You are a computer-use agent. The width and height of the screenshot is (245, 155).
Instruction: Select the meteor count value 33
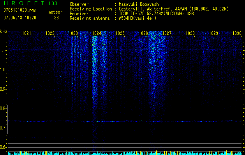(x=56, y=18)
